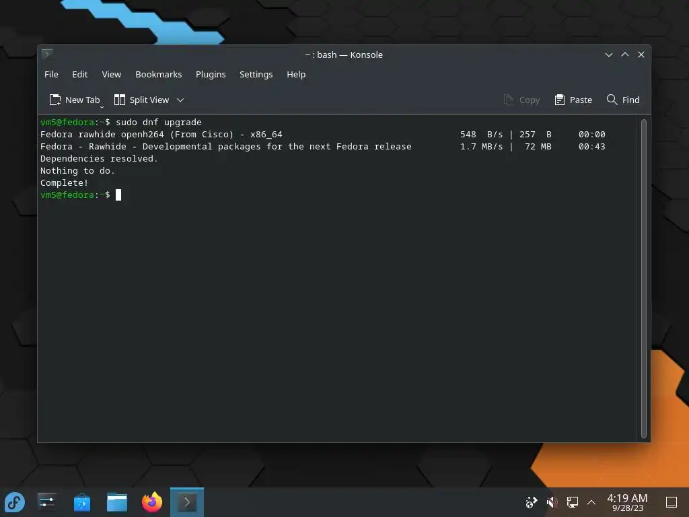Open the Help menu
The width and height of the screenshot is (689, 517).
[296, 74]
